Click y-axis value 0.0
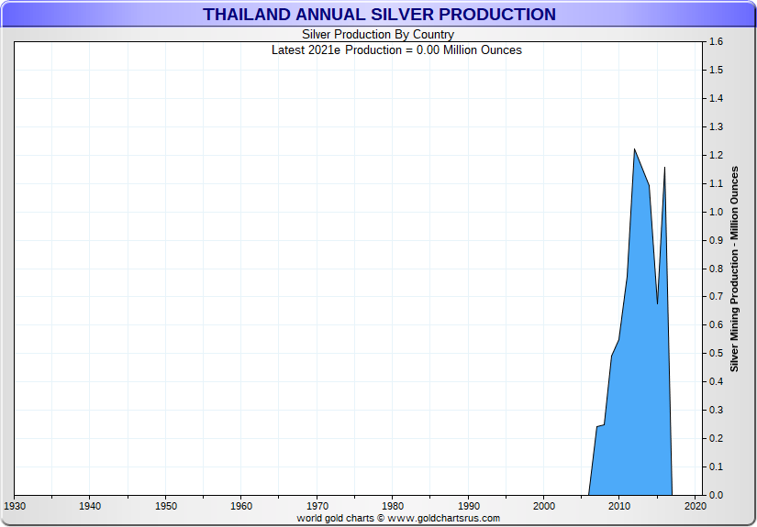757x527 pixels. (716, 495)
